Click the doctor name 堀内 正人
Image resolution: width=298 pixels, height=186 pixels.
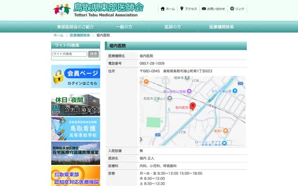click(147, 158)
